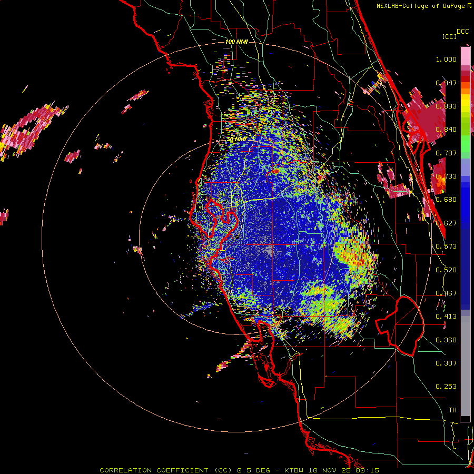Select the 0.627 color scale value
This screenshot has width=474, height=474.
(446, 223)
